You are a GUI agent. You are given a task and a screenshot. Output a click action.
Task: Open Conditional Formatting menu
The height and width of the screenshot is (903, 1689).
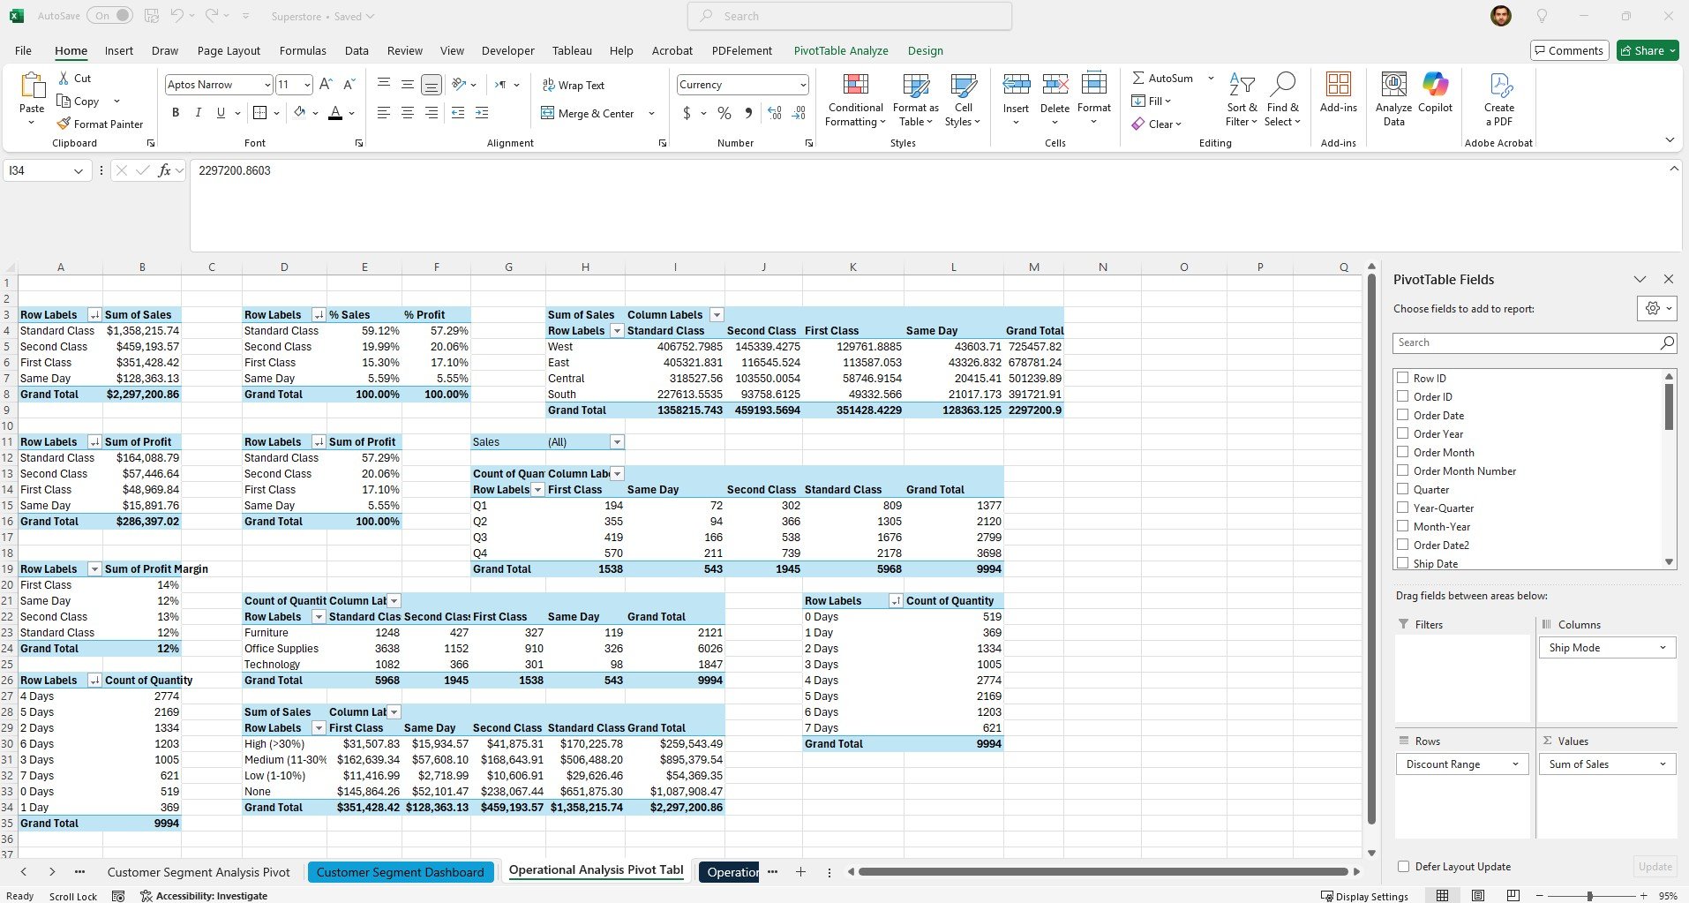coord(855,100)
